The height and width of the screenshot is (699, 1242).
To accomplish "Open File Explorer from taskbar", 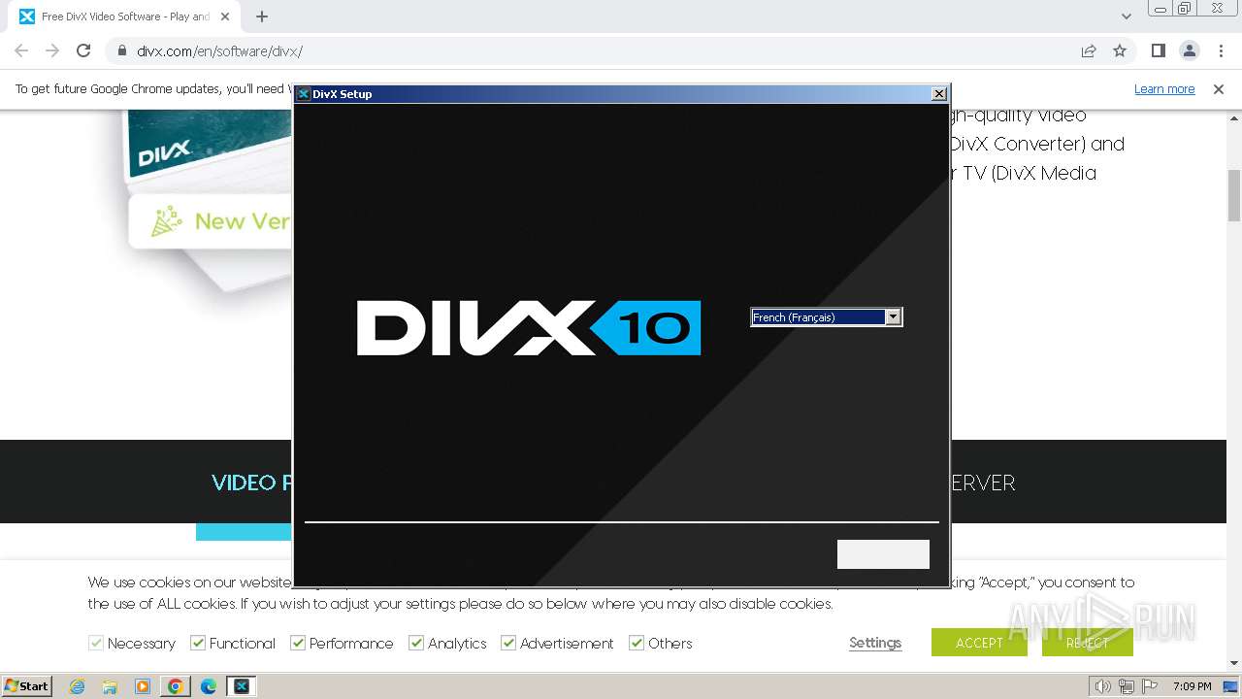I will 110,686.
